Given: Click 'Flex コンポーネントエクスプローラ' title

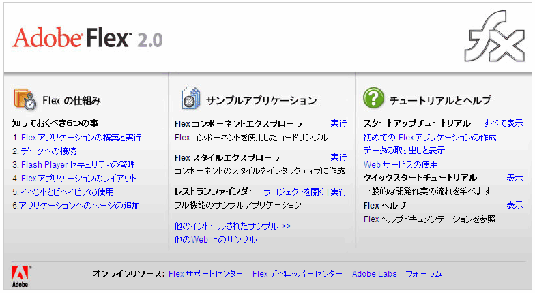Looking at the screenshot, I should pyautogui.click(x=238, y=124).
